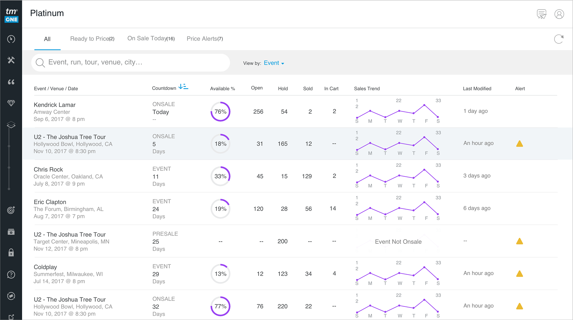Click the 19% availability ring for Eric Clapton

(x=220, y=209)
